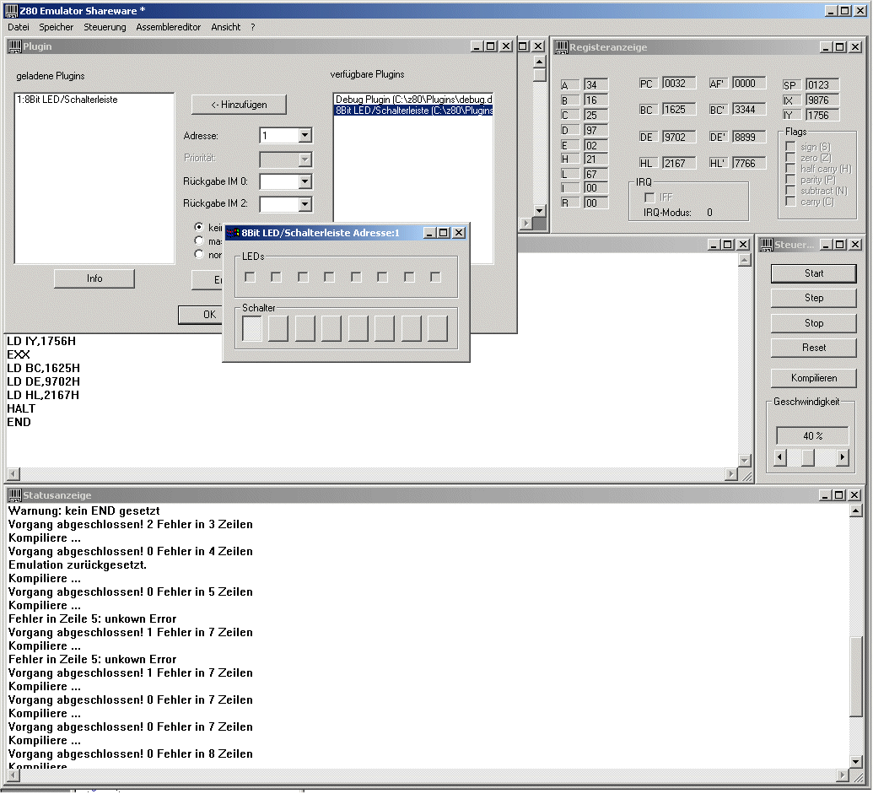Toggle the leftmost LED checkbox
873x794 pixels.
250,278
